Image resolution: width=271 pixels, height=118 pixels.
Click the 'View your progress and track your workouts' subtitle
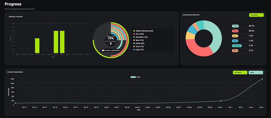pyautogui.click(x=20, y=9)
